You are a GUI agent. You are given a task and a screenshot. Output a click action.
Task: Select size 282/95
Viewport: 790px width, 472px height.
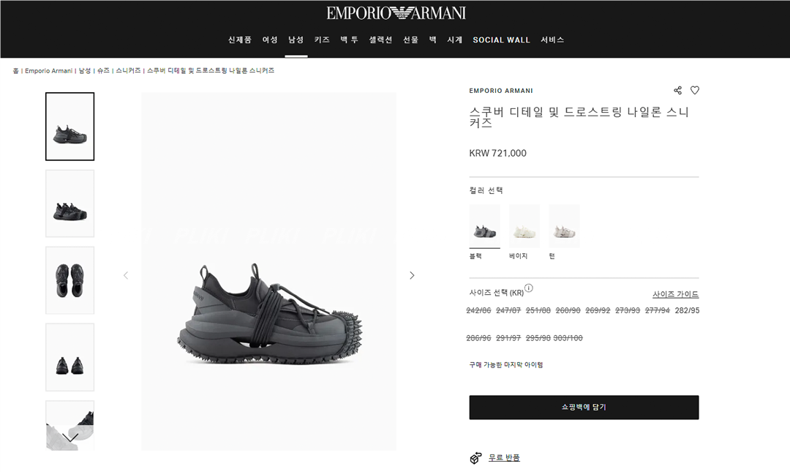click(x=687, y=310)
